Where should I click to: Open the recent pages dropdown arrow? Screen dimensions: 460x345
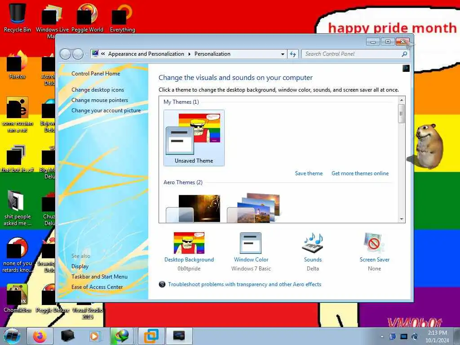point(86,54)
